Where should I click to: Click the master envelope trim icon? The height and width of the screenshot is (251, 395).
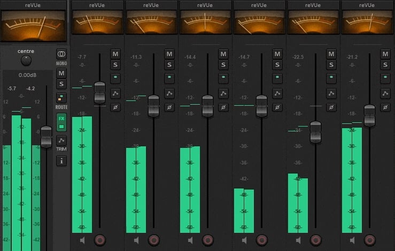(x=61, y=140)
